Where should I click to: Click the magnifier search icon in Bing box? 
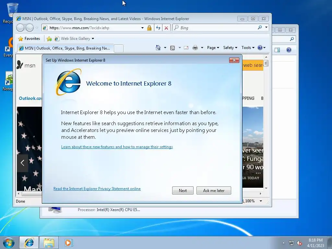[260, 28]
